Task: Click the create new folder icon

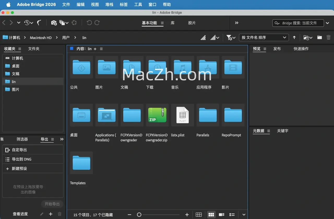Action: coord(319,37)
